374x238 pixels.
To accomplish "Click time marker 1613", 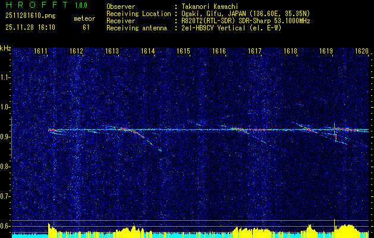I will pyautogui.click(x=112, y=51).
